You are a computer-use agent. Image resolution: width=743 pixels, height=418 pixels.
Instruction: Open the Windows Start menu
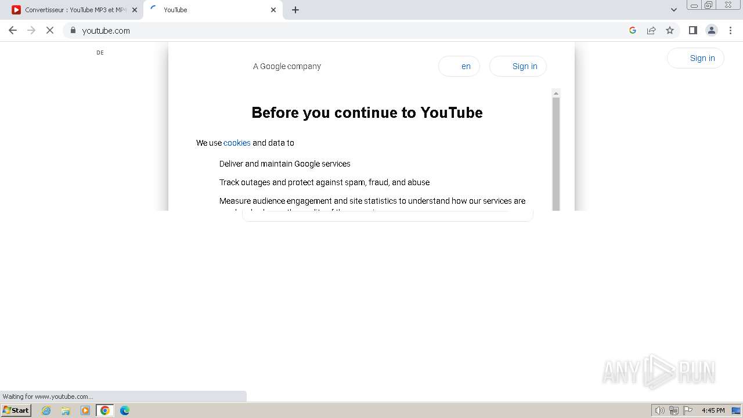pyautogui.click(x=16, y=410)
